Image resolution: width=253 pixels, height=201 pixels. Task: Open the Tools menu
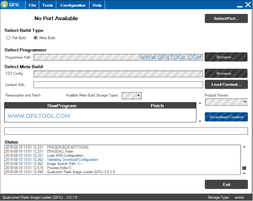coord(47,5)
